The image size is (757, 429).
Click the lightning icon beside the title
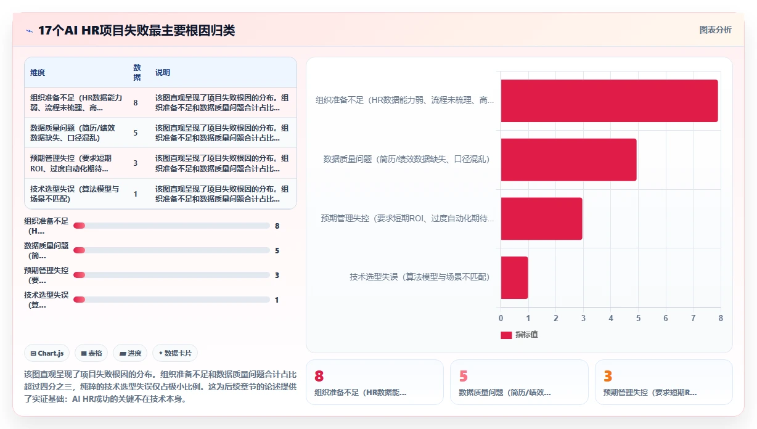(x=29, y=30)
